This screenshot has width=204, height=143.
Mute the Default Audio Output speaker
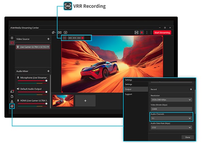pyautogui.click(x=18, y=89)
